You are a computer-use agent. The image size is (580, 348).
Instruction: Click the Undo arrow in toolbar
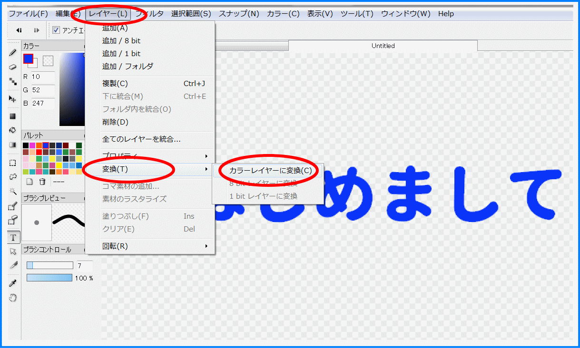(x=19, y=30)
